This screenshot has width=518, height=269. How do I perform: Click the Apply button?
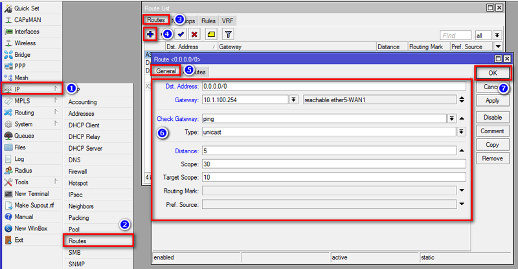[492, 101]
